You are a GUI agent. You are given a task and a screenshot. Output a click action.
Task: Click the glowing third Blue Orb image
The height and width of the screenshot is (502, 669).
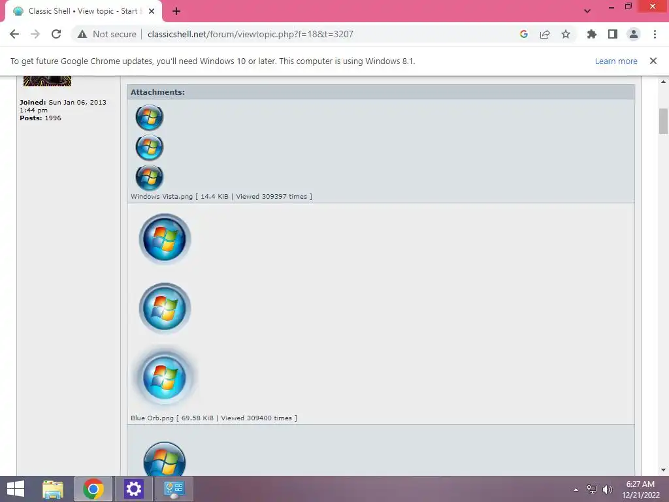coord(165,377)
